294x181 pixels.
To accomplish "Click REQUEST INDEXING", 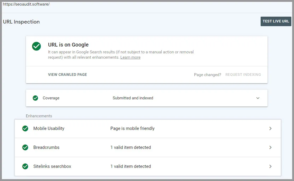I will tap(243, 75).
